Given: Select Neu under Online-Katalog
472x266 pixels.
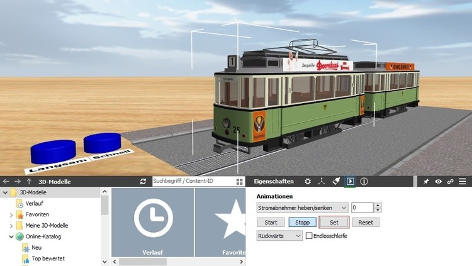Looking at the screenshot, I should coord(37,247).
